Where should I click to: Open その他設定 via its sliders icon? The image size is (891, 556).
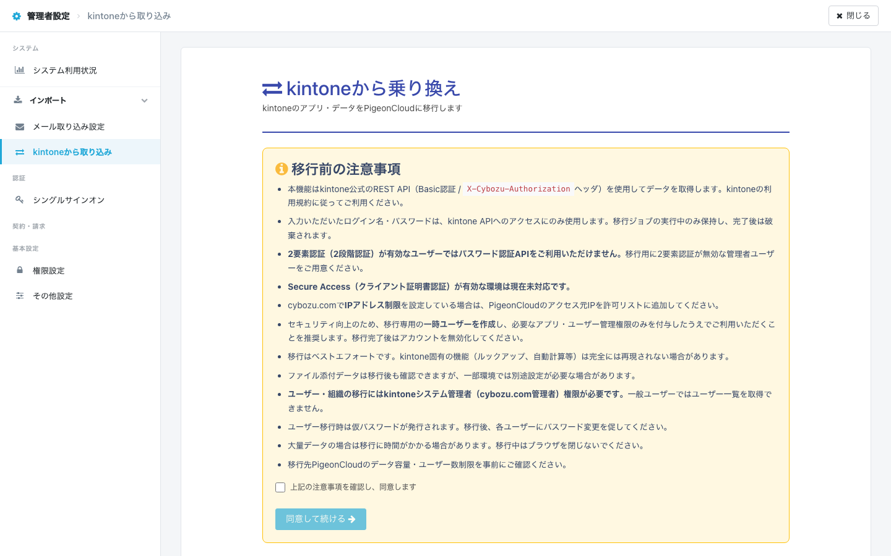point(19,296)
